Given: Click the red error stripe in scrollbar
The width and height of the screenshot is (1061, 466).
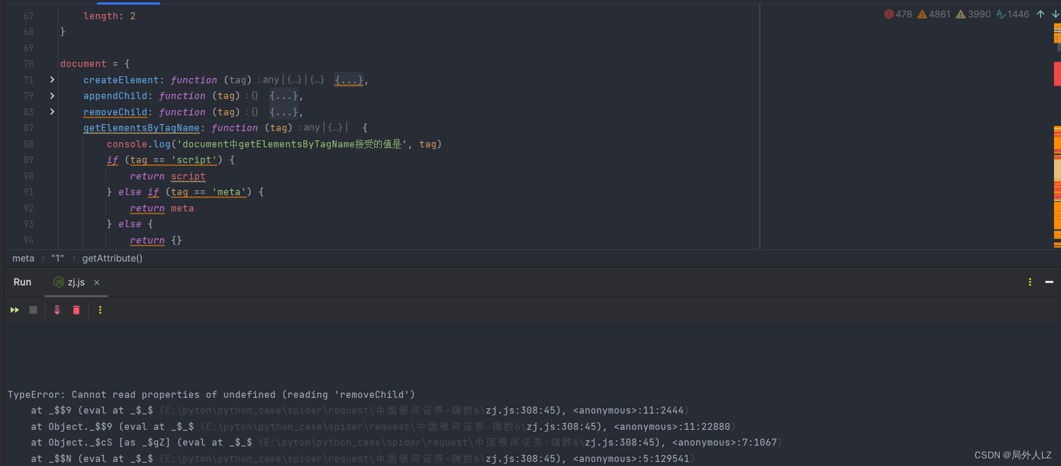Looking at the screenshot, I should pyautogui.click(x=1057, y=74).
